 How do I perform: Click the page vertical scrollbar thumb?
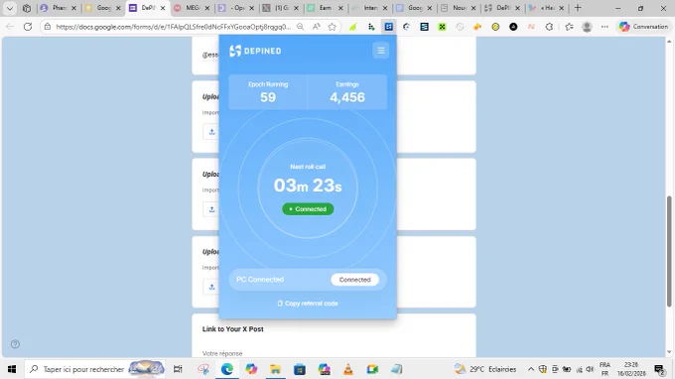[x=669, y=251]
